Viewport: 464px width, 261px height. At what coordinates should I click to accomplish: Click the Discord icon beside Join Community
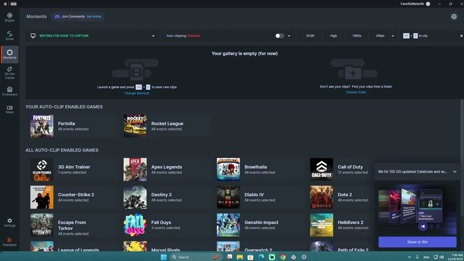[57, 16]
